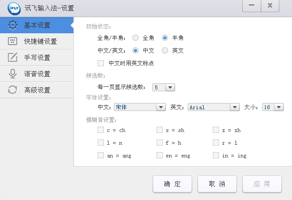Viewport: 292px width, 200px height.
Task: Click the 取消 button
Action: 217,184
